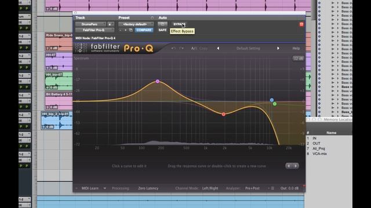Toggle the automation SAFE button
371x208 pixels.
pyautogui.click(x=162, y=30)
